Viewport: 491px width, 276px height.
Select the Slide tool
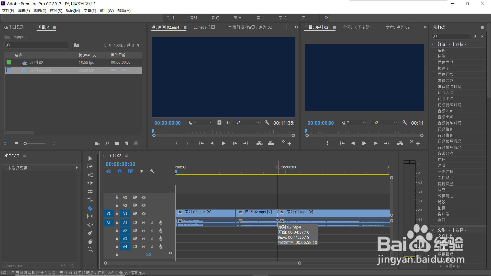(x=90, y=225)
